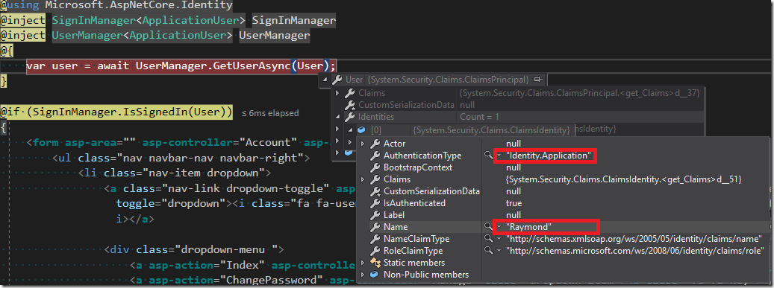Image resolution: width=774 pixels, height=288 pixels.
Task: Click wrench icon beside Claims d__51 row
Action: (375, 179)
